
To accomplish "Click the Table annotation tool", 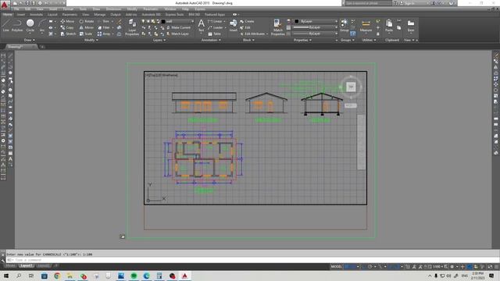I will pyautogui.click(x=214, y=34).
